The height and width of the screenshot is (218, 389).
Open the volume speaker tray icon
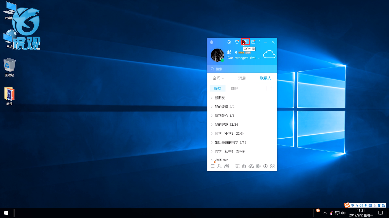(343, 213)
